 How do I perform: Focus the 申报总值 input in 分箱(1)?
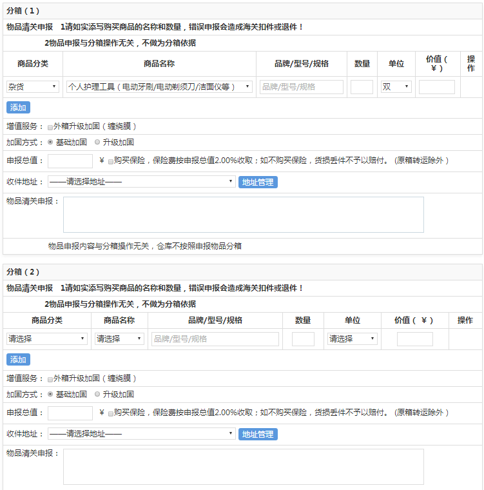pos(70,161)
